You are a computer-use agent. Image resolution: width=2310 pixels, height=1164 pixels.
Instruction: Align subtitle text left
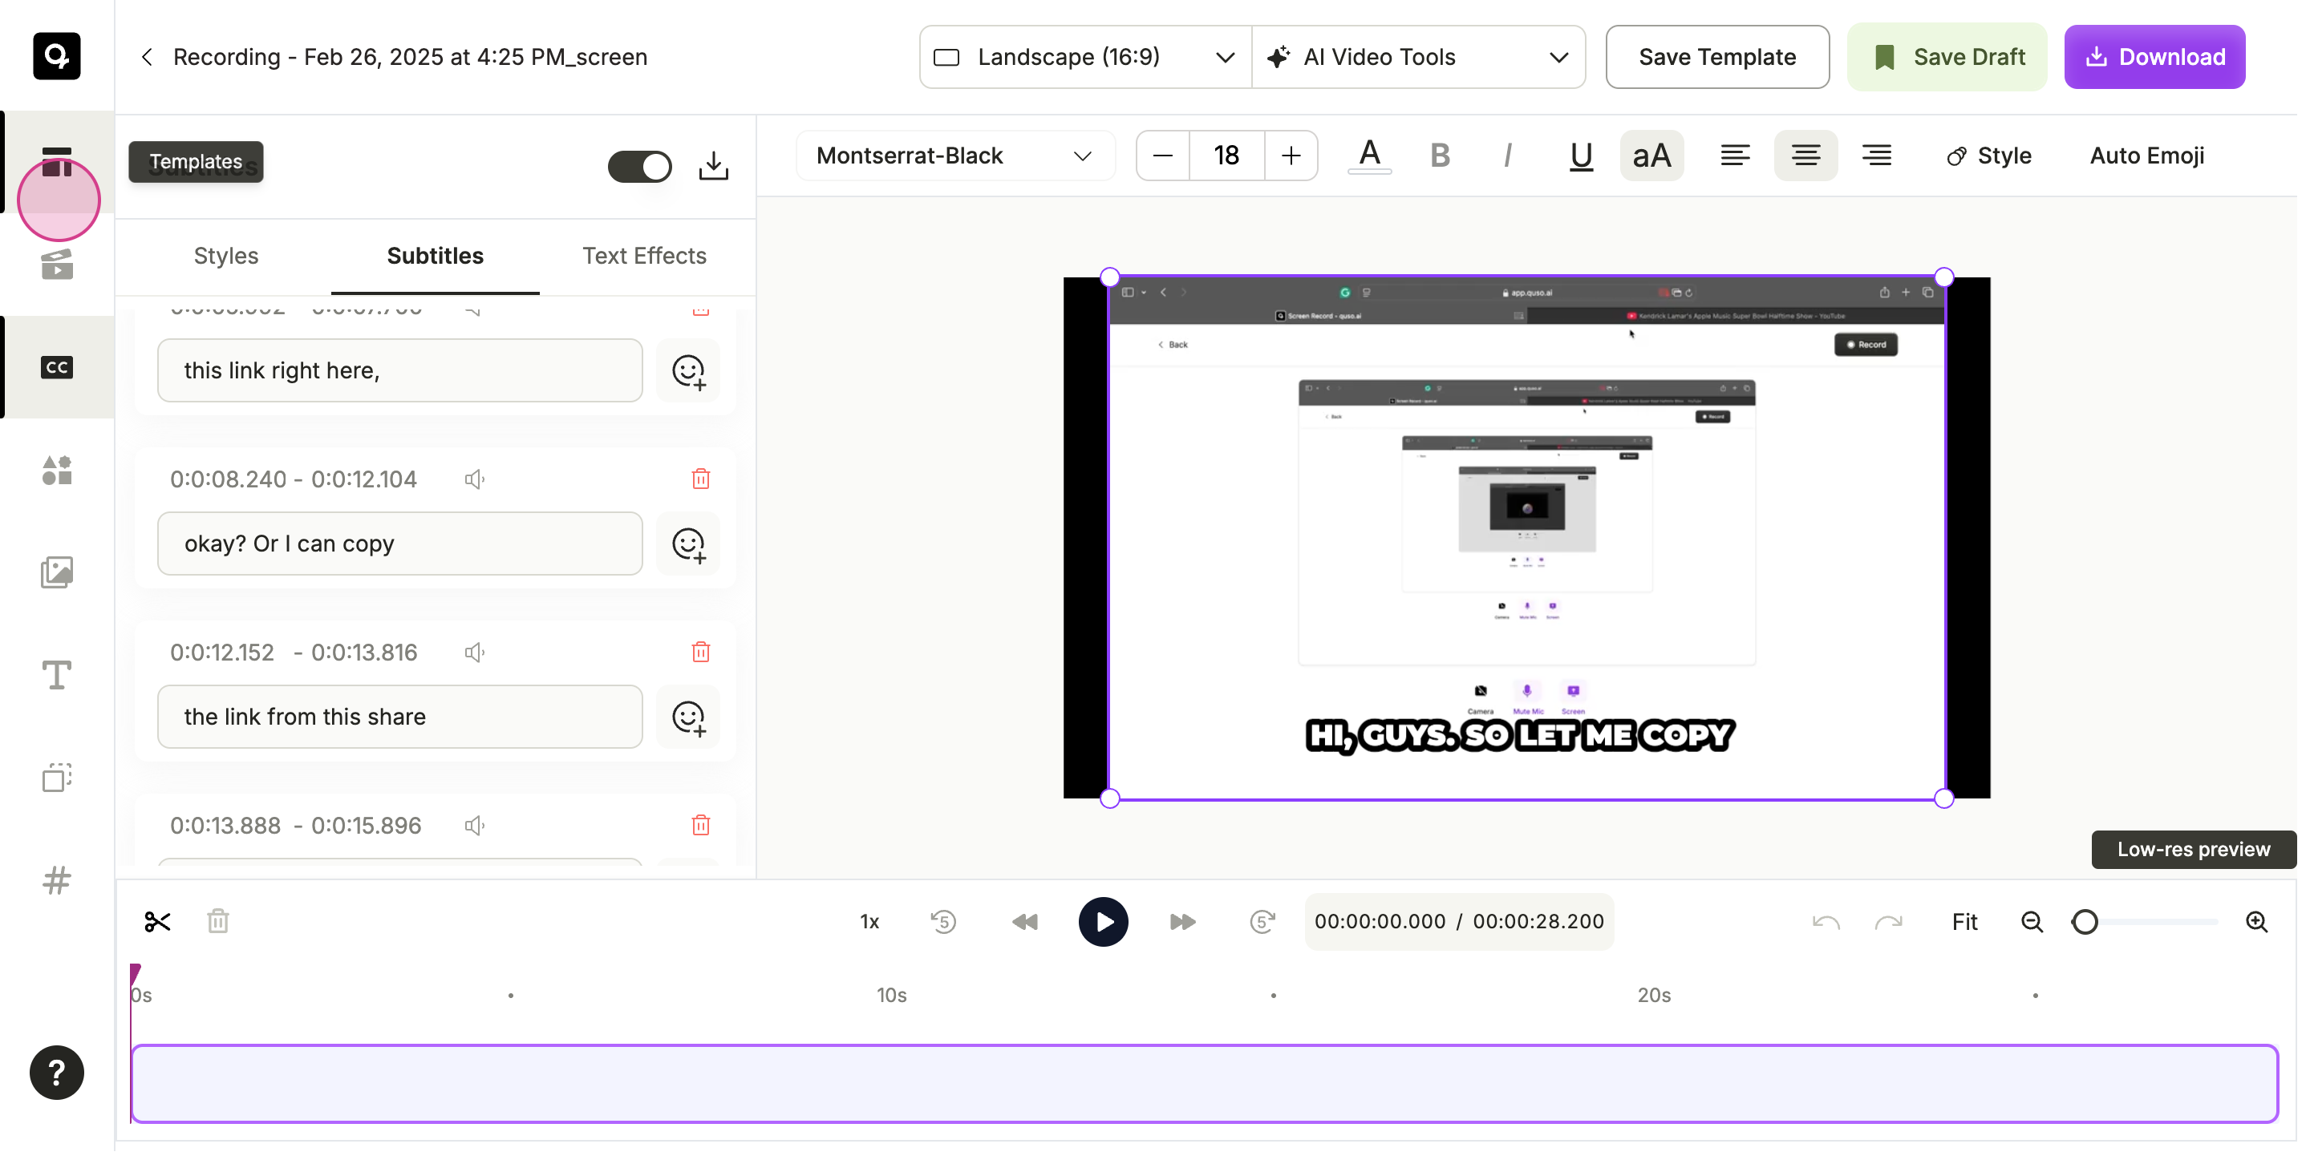(1734, 156)
